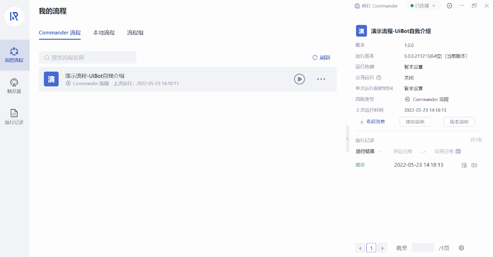Open the 触发器 triggers page
The height and width of the screenshot is (257, 493).
click(14, 86)
